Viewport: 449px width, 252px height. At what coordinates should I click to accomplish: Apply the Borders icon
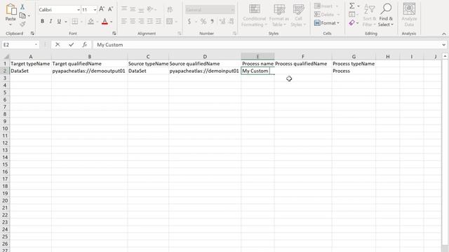pos(75,22)
